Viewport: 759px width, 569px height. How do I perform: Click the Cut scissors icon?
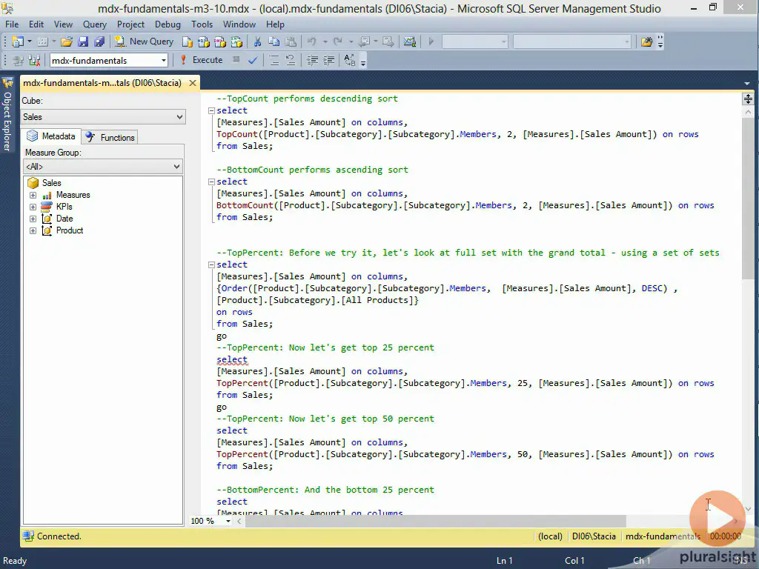[x=257, y=41]
